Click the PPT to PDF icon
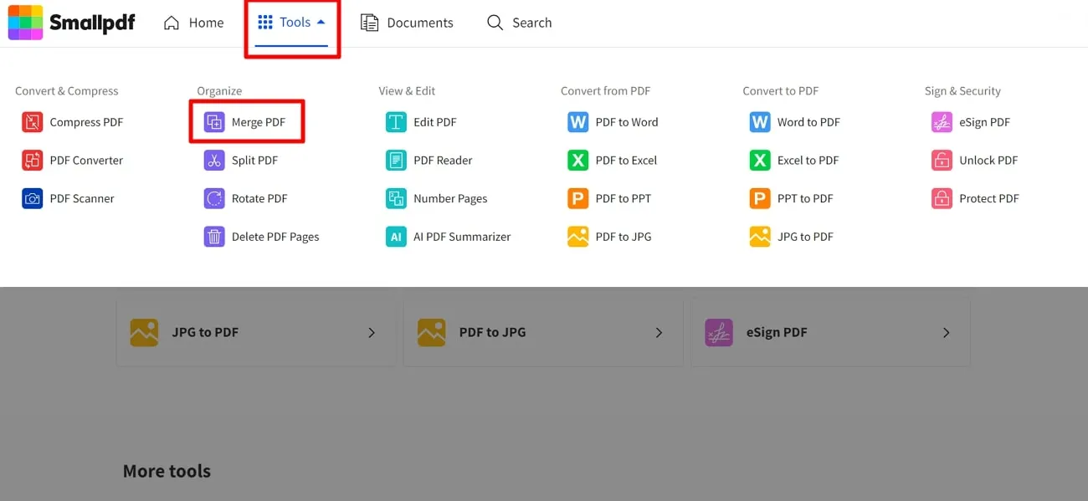This screenshot has height=501, width=1088. point(760,199)
